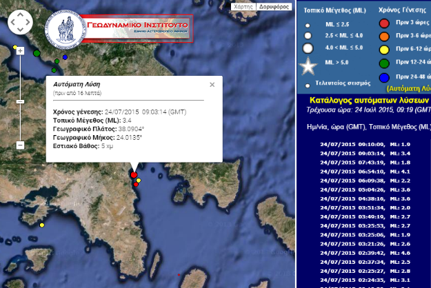The image size is (431, 288).
Task: Click the ML ≤ 2.5 legend circle
Action: point(308,25)
